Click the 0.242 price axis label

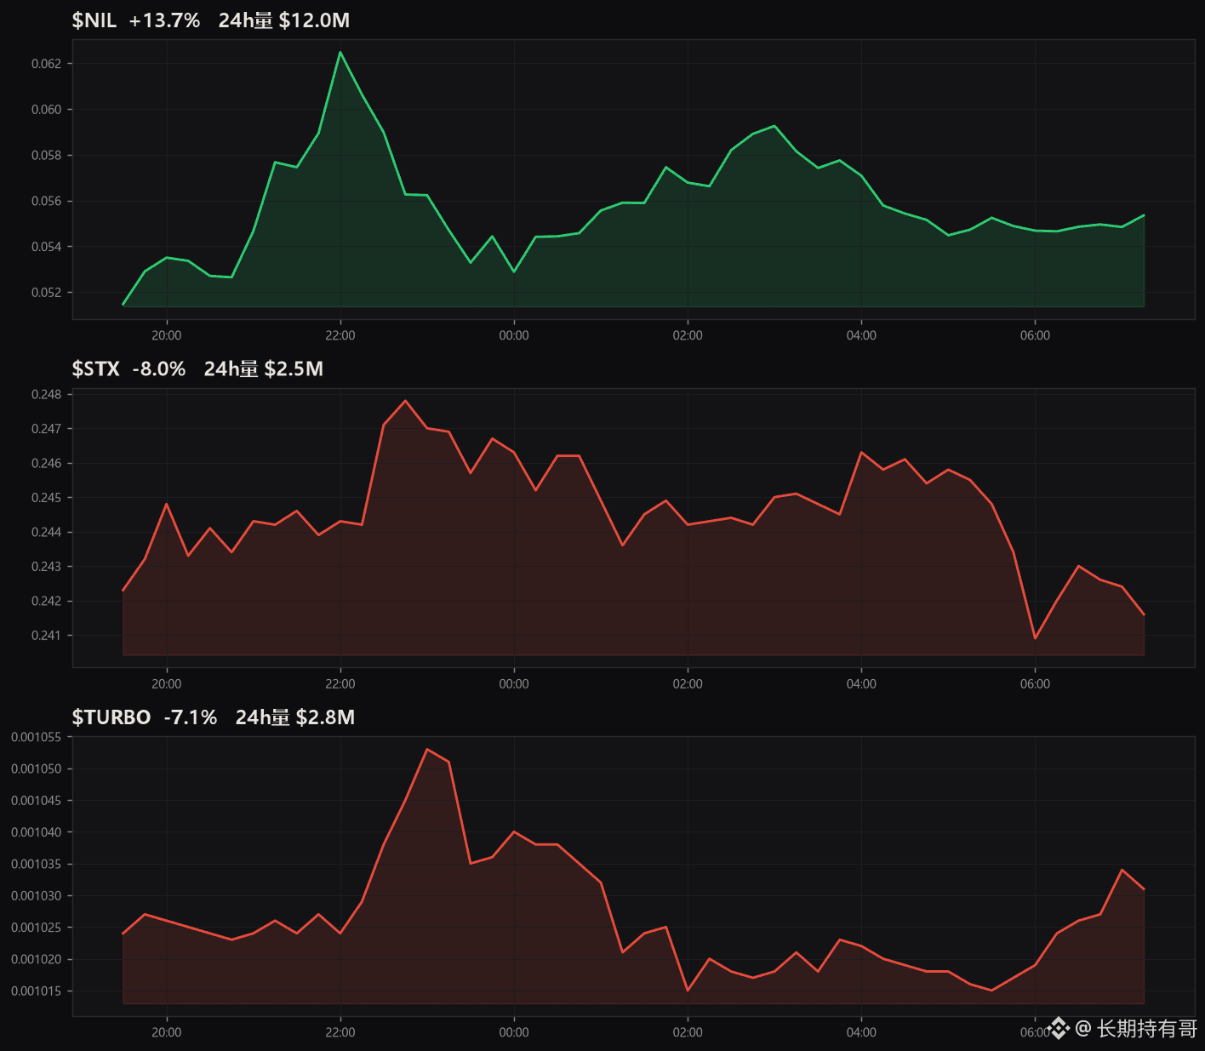click(47, 602)
